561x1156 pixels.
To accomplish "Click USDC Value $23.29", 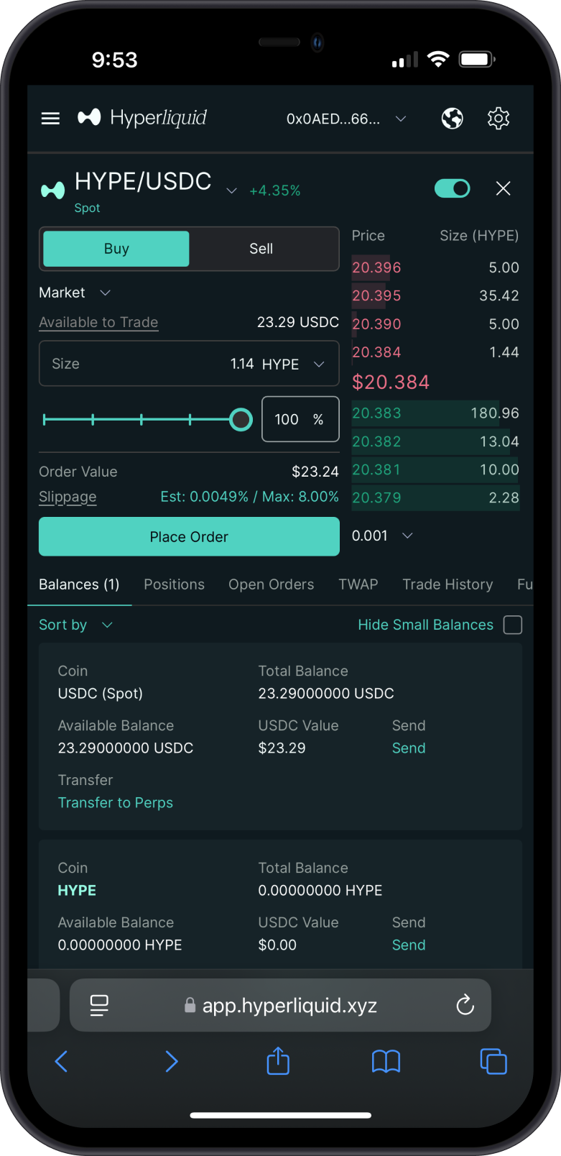I will [282, 748].
